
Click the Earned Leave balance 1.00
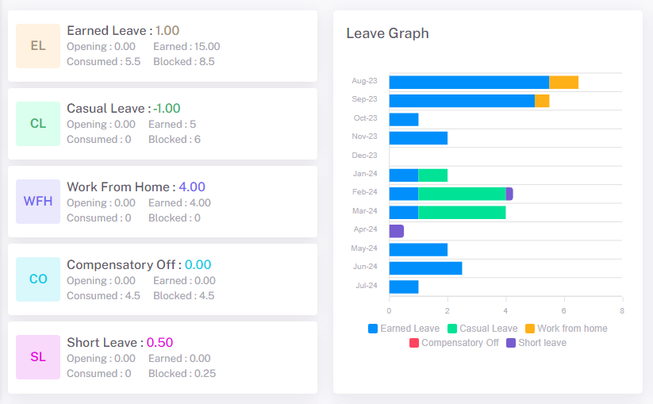coord(167,31)
